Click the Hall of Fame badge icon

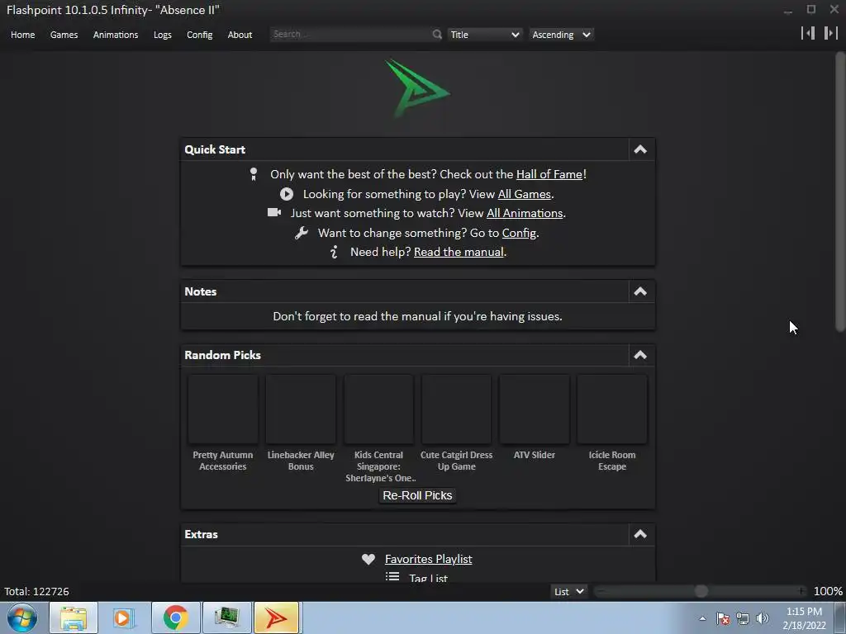pos(254,174)
